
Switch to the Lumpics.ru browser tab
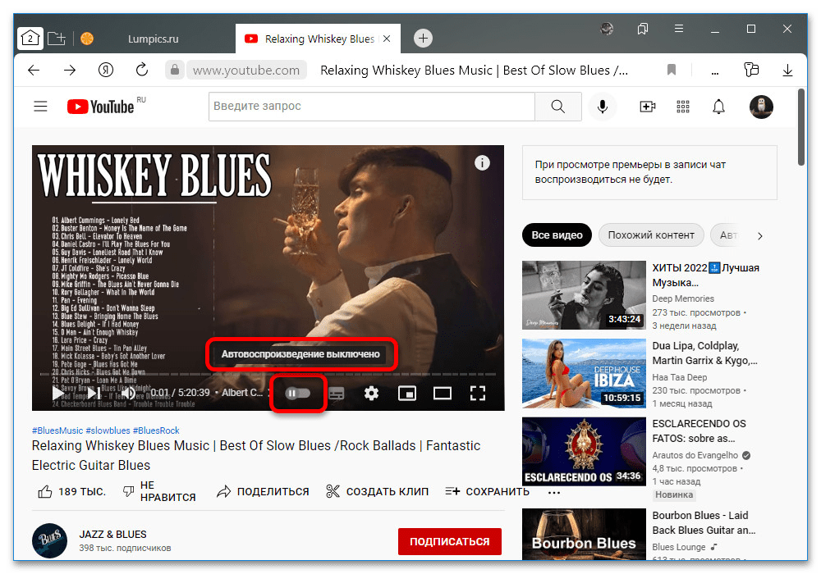coord(154,39)
